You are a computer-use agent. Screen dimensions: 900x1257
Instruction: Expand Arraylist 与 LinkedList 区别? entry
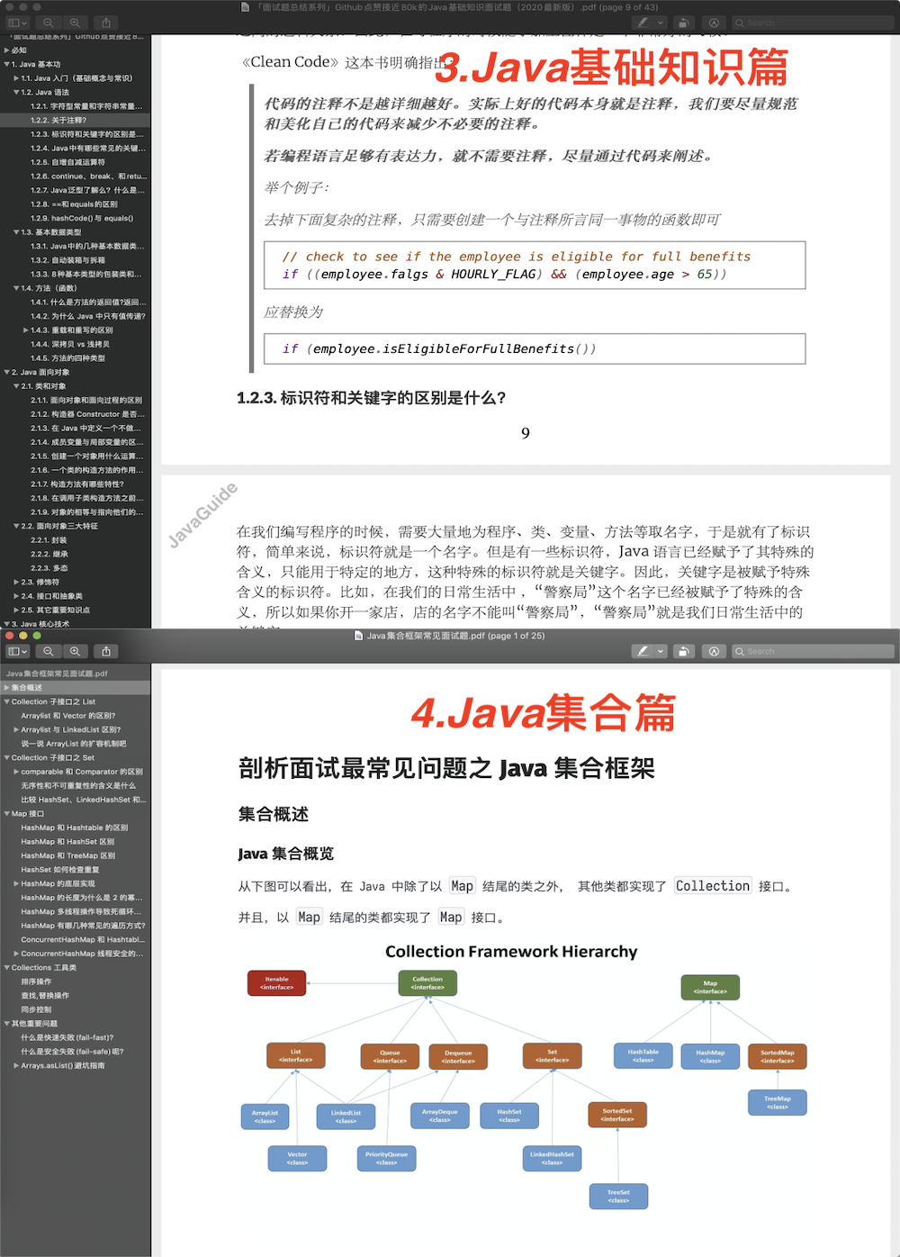coord(16,730)
